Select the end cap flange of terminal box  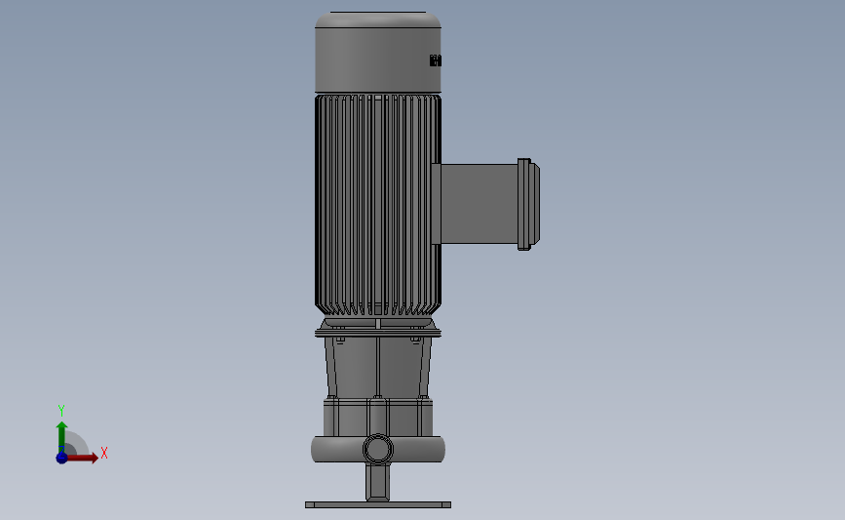(528, 205)
